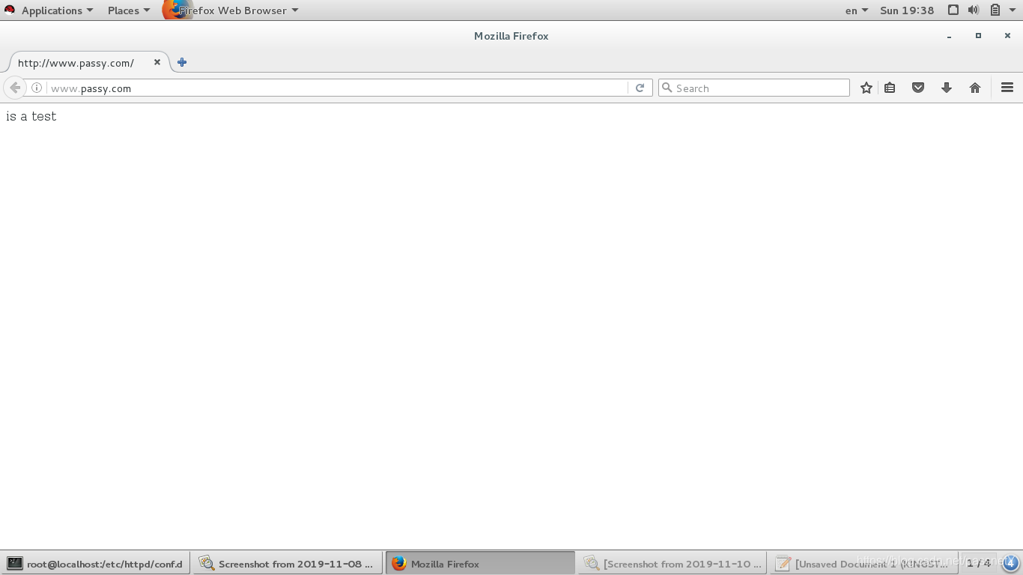The height and width of the screenshot is (575, 1023).
Task: Switch to Screenshot from 2019-11-08 window
Action: [288, 564]
